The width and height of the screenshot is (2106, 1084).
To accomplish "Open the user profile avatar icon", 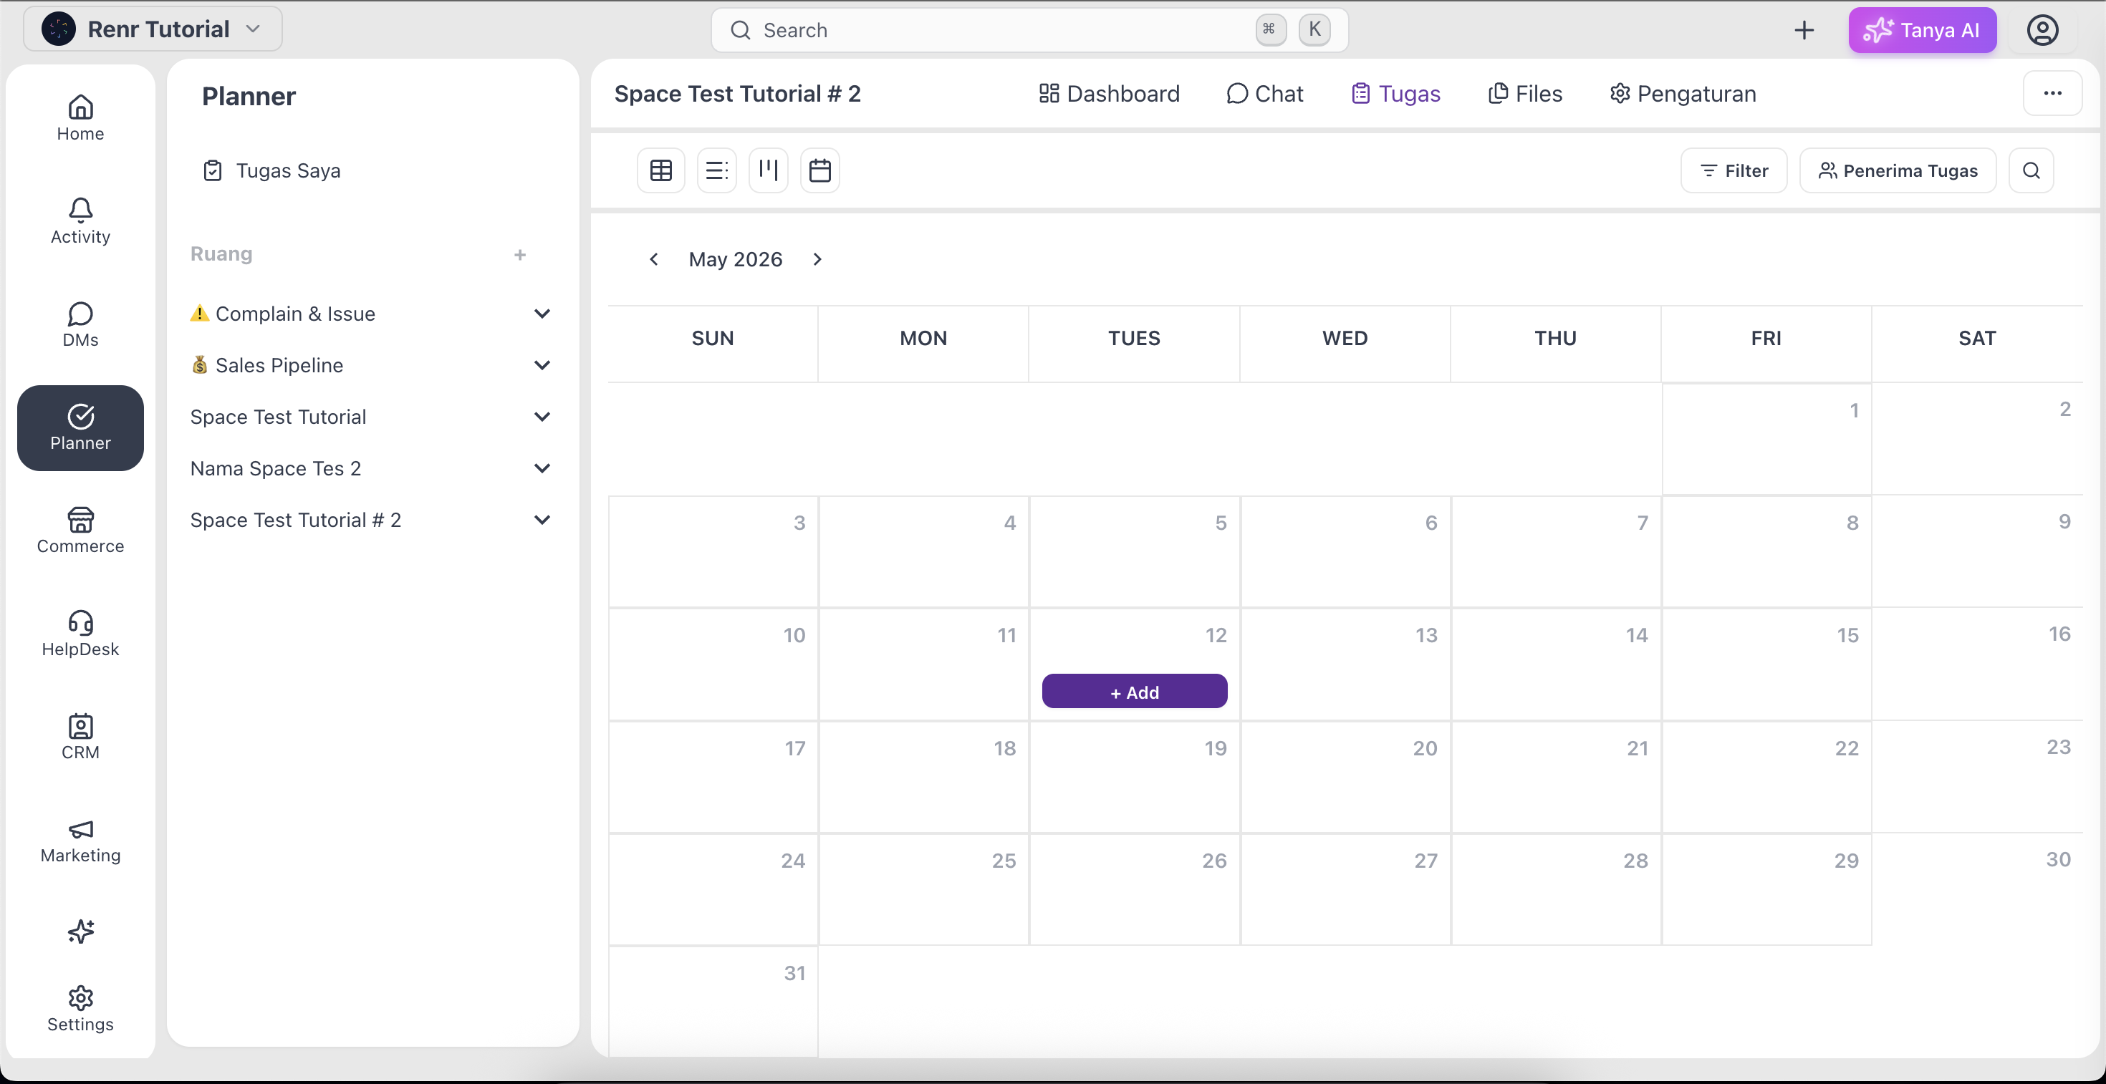I will point(2042,30).
